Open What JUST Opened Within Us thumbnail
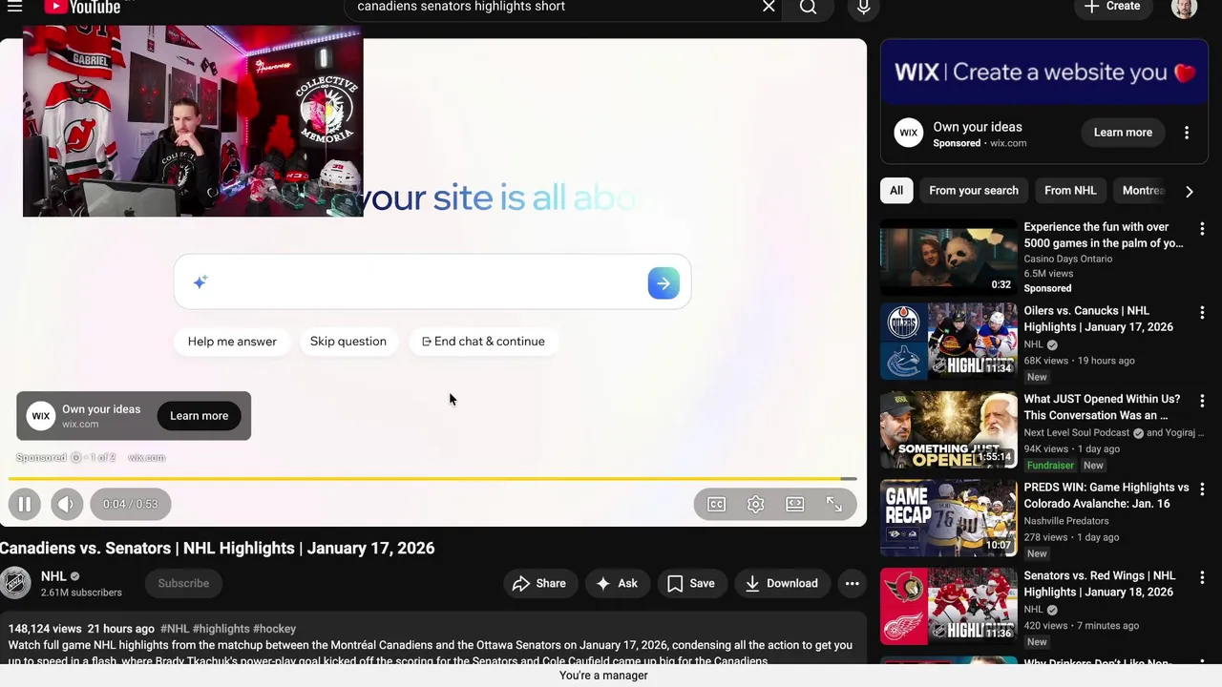The height and width of the screenshot is (687, 1222). (949, 429)
